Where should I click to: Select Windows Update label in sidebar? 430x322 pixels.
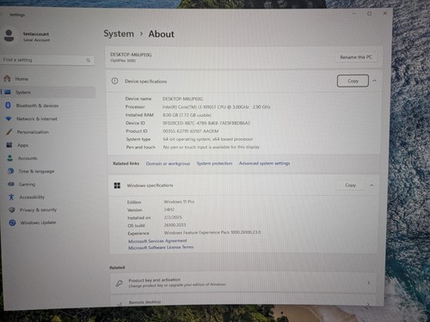[x=38, y=222]
